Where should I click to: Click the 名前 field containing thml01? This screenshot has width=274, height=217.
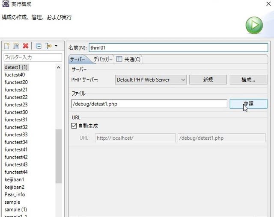tap(178, 47)
